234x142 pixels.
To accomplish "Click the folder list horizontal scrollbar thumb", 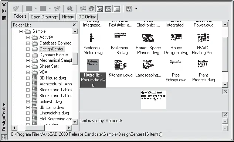I will [35, 128].
